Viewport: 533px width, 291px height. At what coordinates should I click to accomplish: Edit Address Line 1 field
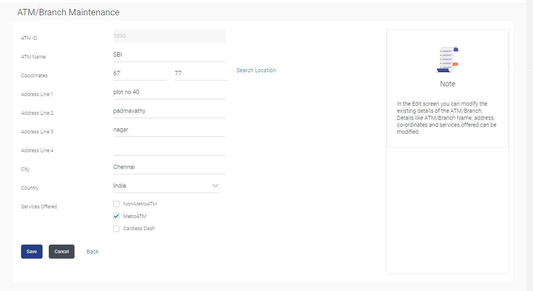pos(169,92)
